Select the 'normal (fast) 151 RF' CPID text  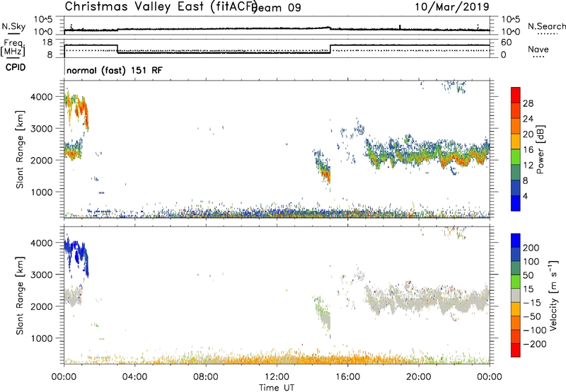tap(115, 70)
